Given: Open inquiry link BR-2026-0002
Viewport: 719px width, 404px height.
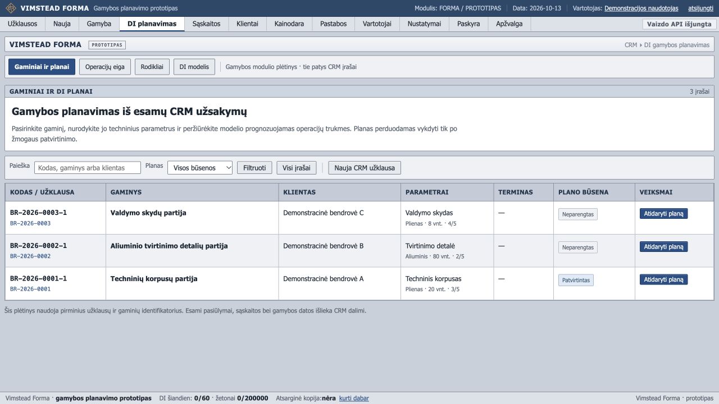Looking at the screenshot, I should coord(30,256).
